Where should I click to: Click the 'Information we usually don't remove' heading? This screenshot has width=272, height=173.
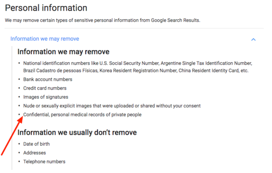click(77, 133)
